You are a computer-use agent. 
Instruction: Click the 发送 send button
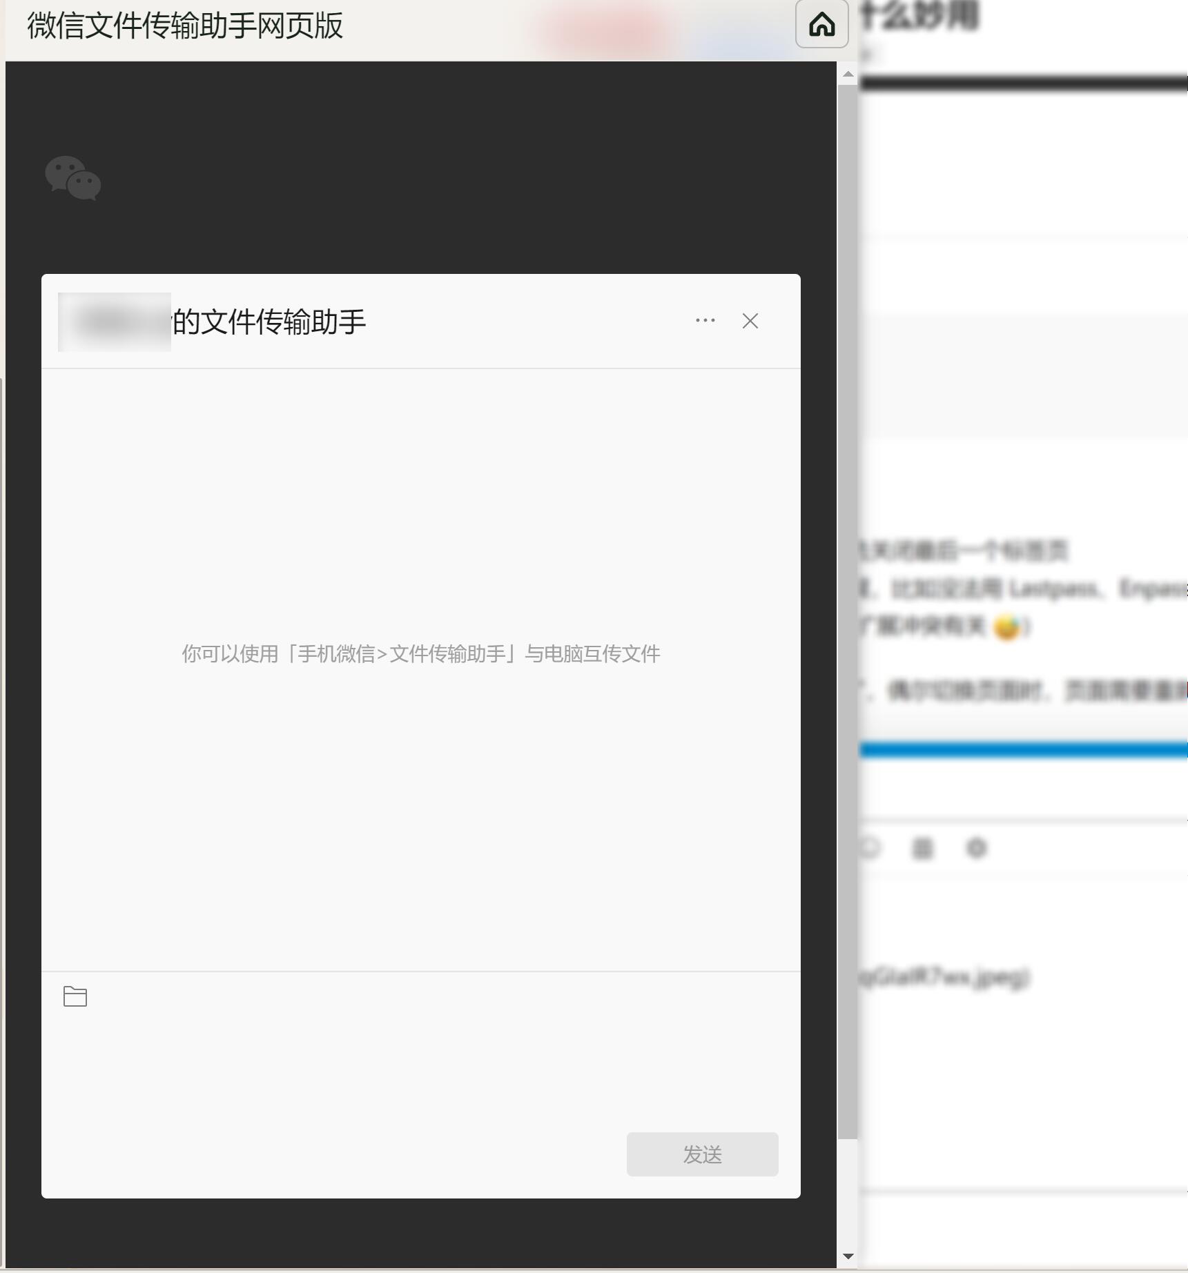click(702, 1154)
